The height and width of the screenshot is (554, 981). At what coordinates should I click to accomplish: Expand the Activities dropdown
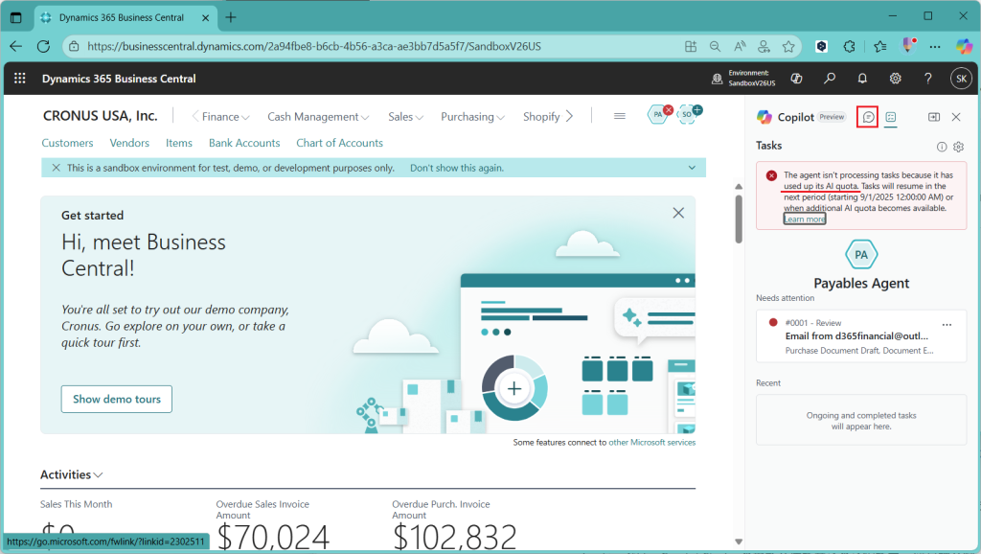pyautogui.click(x=71, y=474)
